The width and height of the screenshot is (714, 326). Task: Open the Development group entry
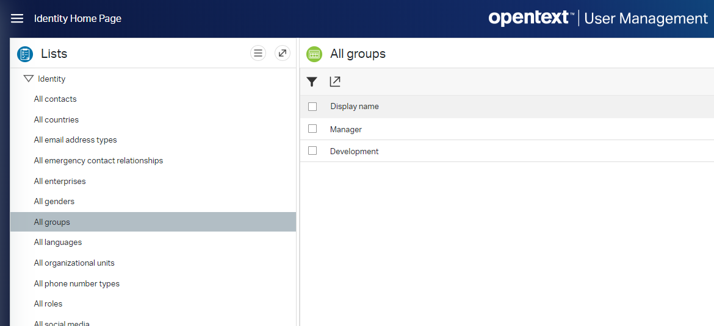[x=354, y=151]
